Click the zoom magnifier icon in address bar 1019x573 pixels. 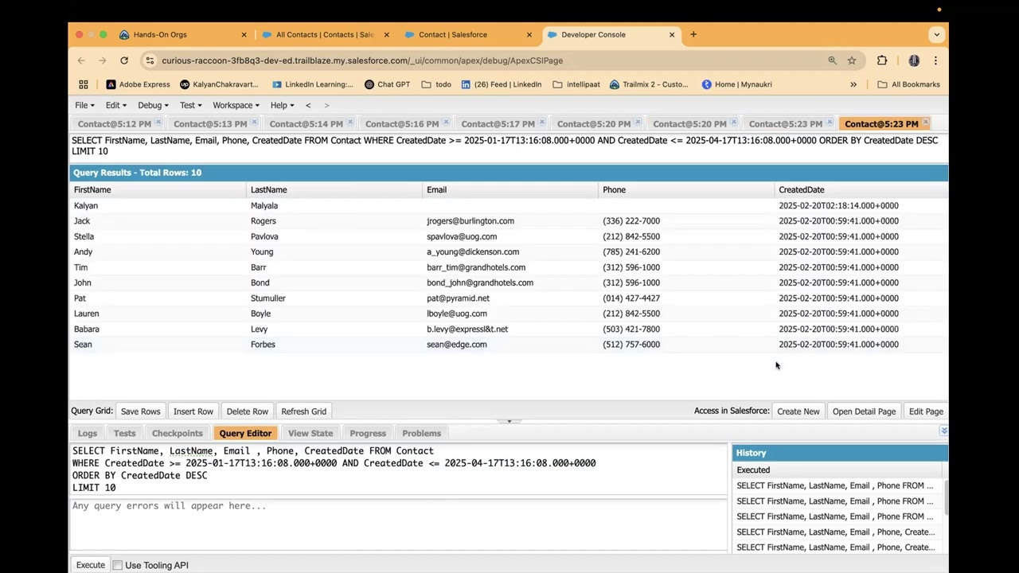pos(832,60)
